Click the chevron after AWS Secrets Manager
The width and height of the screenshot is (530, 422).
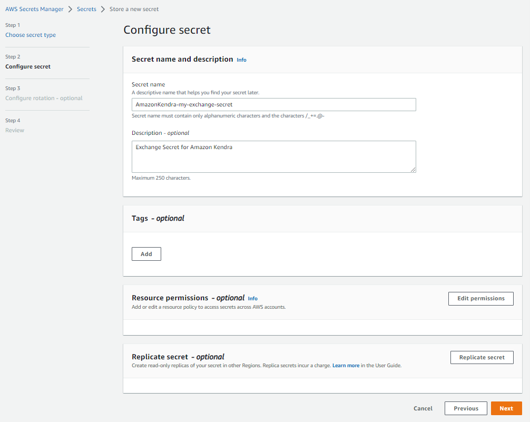pyautogui.click(x=70, y=9)
